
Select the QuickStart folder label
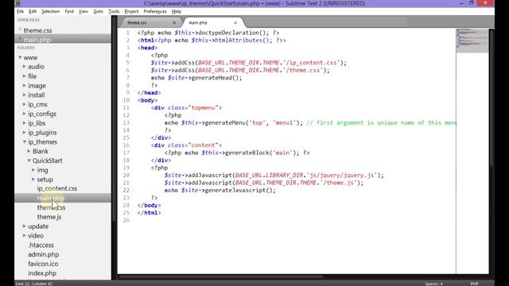tap(48, 160)
